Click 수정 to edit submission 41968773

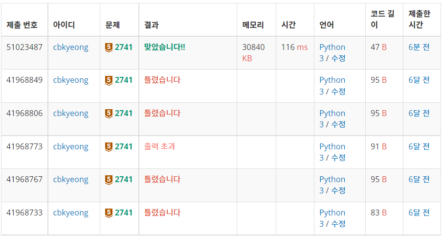tap(338, 158)
